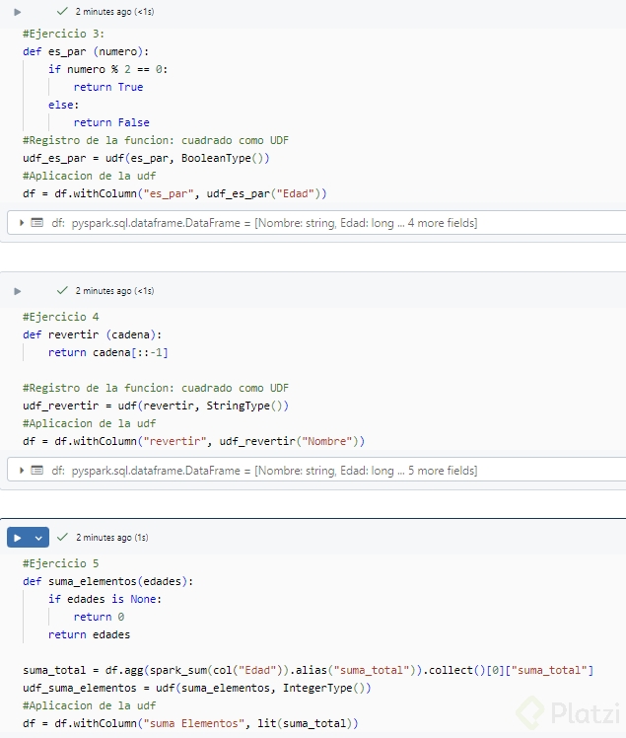Screen dimensions: 626x738
Task: Click the '2 minutes ago (<1s)' status above Ejercicio 3
Action: coord(114,12)
